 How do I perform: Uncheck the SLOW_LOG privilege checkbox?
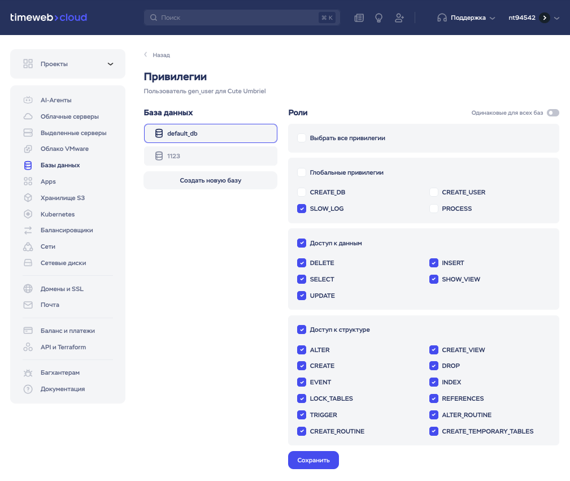(x=302, y=209)
